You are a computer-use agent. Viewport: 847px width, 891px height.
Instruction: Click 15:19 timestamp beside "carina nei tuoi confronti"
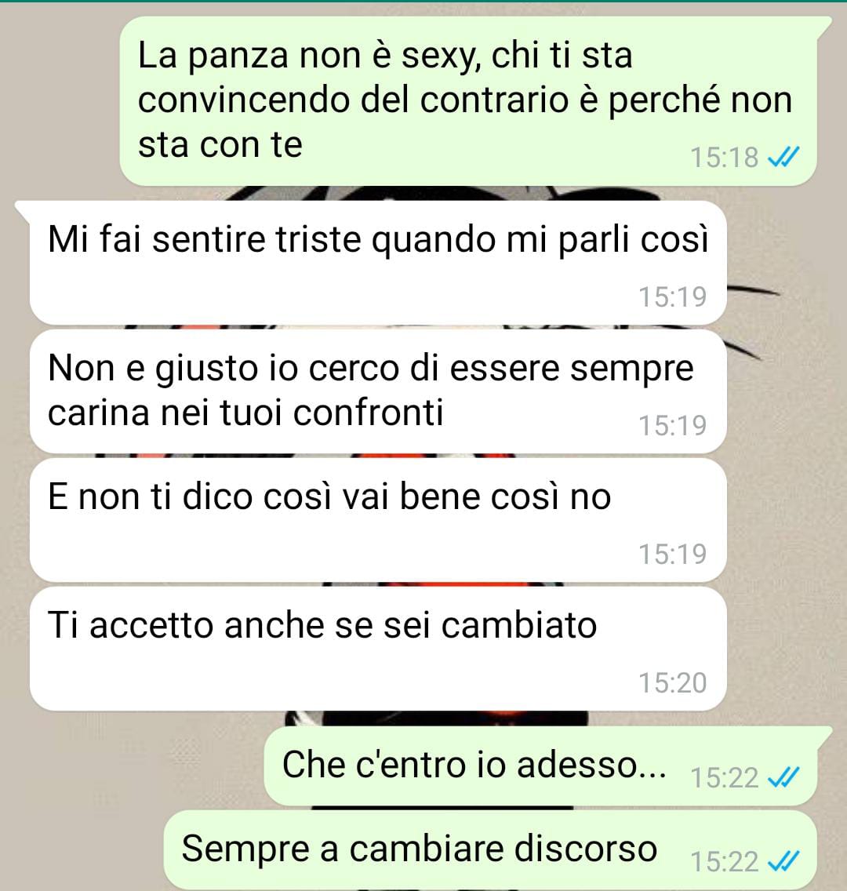tap(673, 426)
